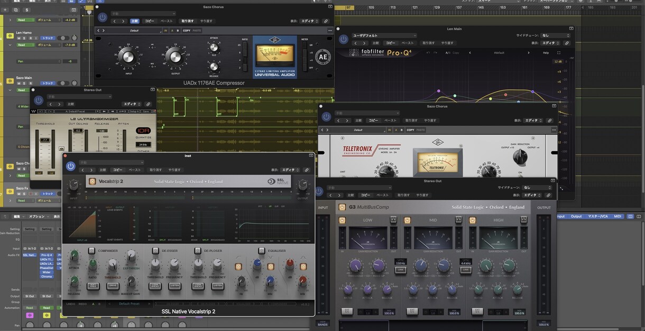Viewport: 645px width, 331px height.
Task: Open view dropdown in Teletronix window header
Action: click(532, 120)
